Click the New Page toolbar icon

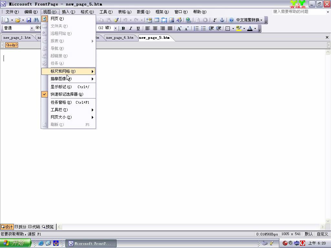pos(7,20)
